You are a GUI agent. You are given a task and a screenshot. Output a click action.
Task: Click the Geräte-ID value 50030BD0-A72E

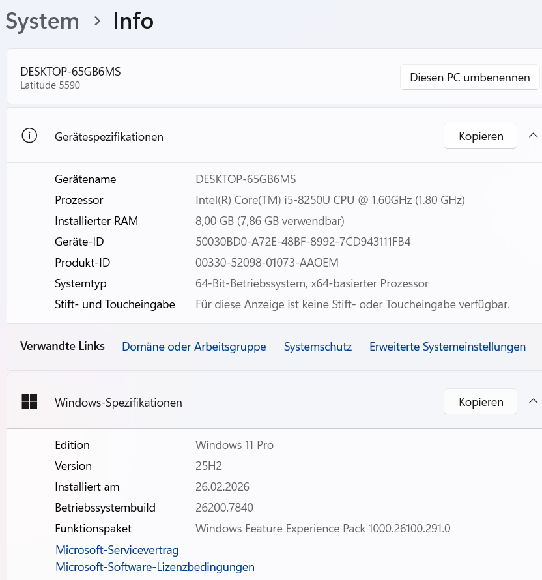tap(303, 242)
